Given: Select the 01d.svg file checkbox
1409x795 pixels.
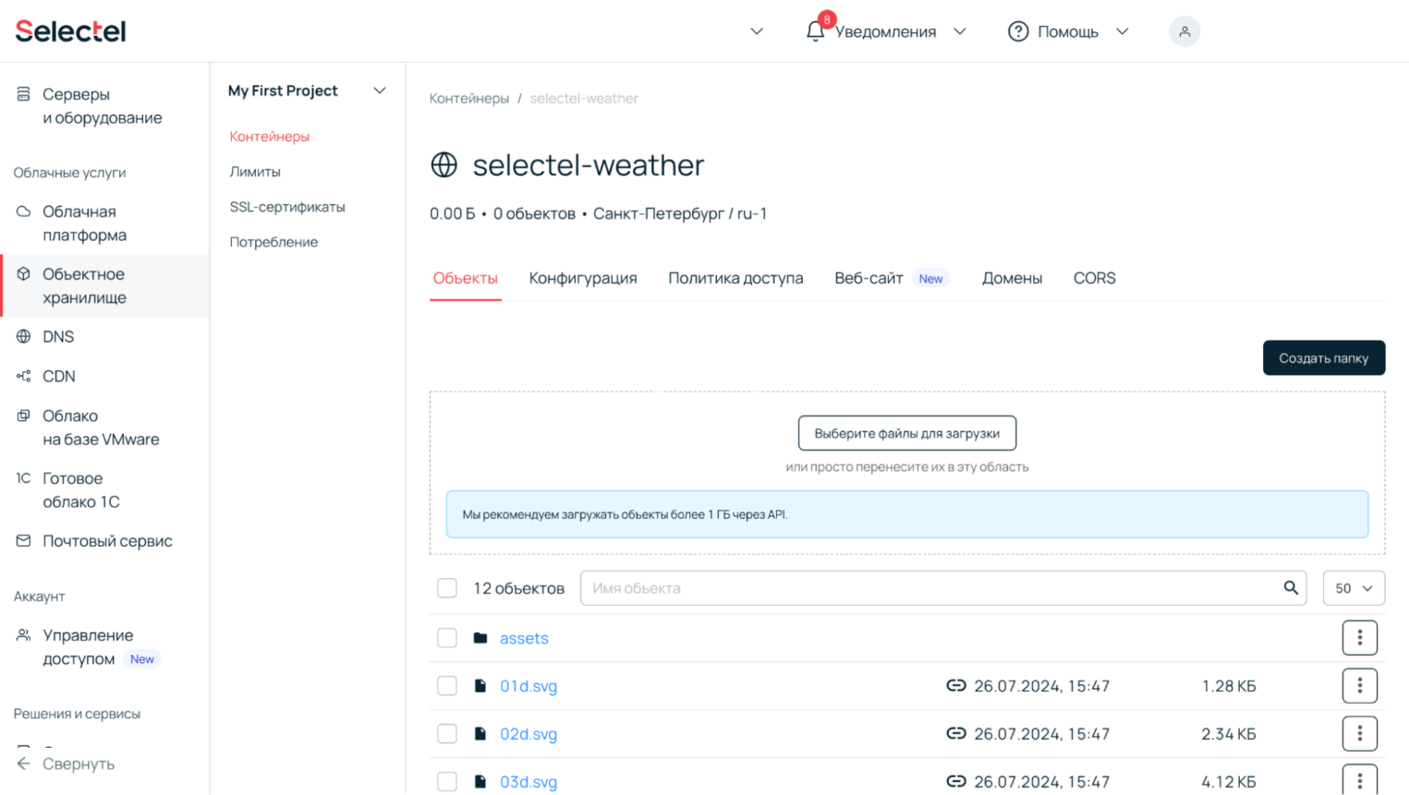Looking at the screenshot, I should (x=447, y=686).
